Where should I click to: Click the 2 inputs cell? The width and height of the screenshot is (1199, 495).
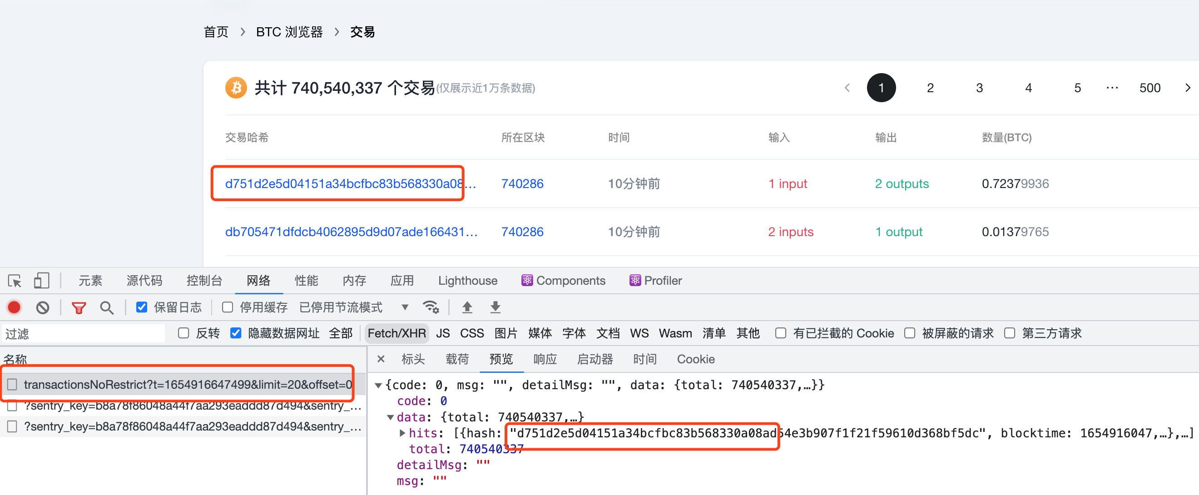click(790, 232)
